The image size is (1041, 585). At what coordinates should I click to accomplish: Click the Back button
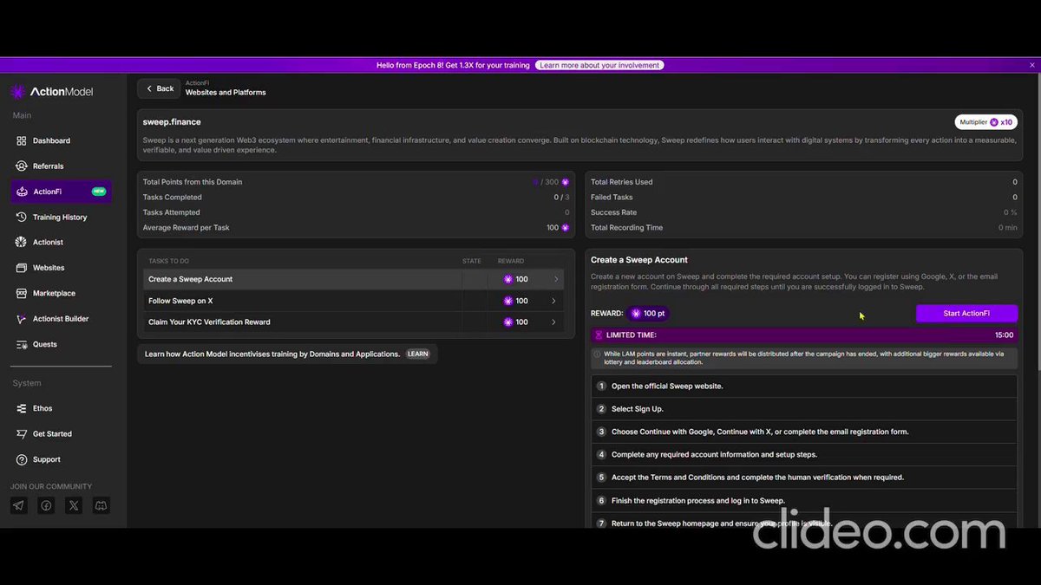tap(159, 88)
